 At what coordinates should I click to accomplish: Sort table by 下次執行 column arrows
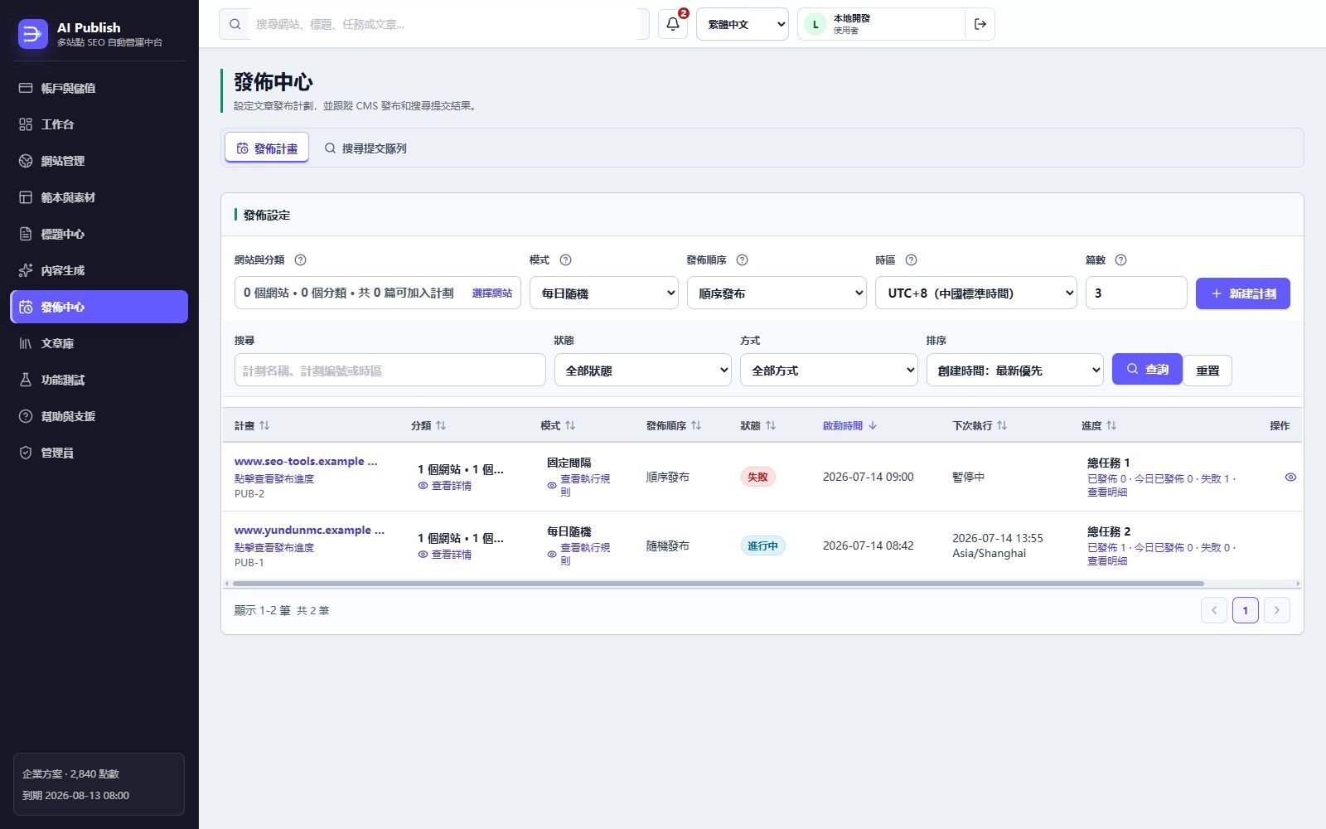click(x=1002, y=425)
